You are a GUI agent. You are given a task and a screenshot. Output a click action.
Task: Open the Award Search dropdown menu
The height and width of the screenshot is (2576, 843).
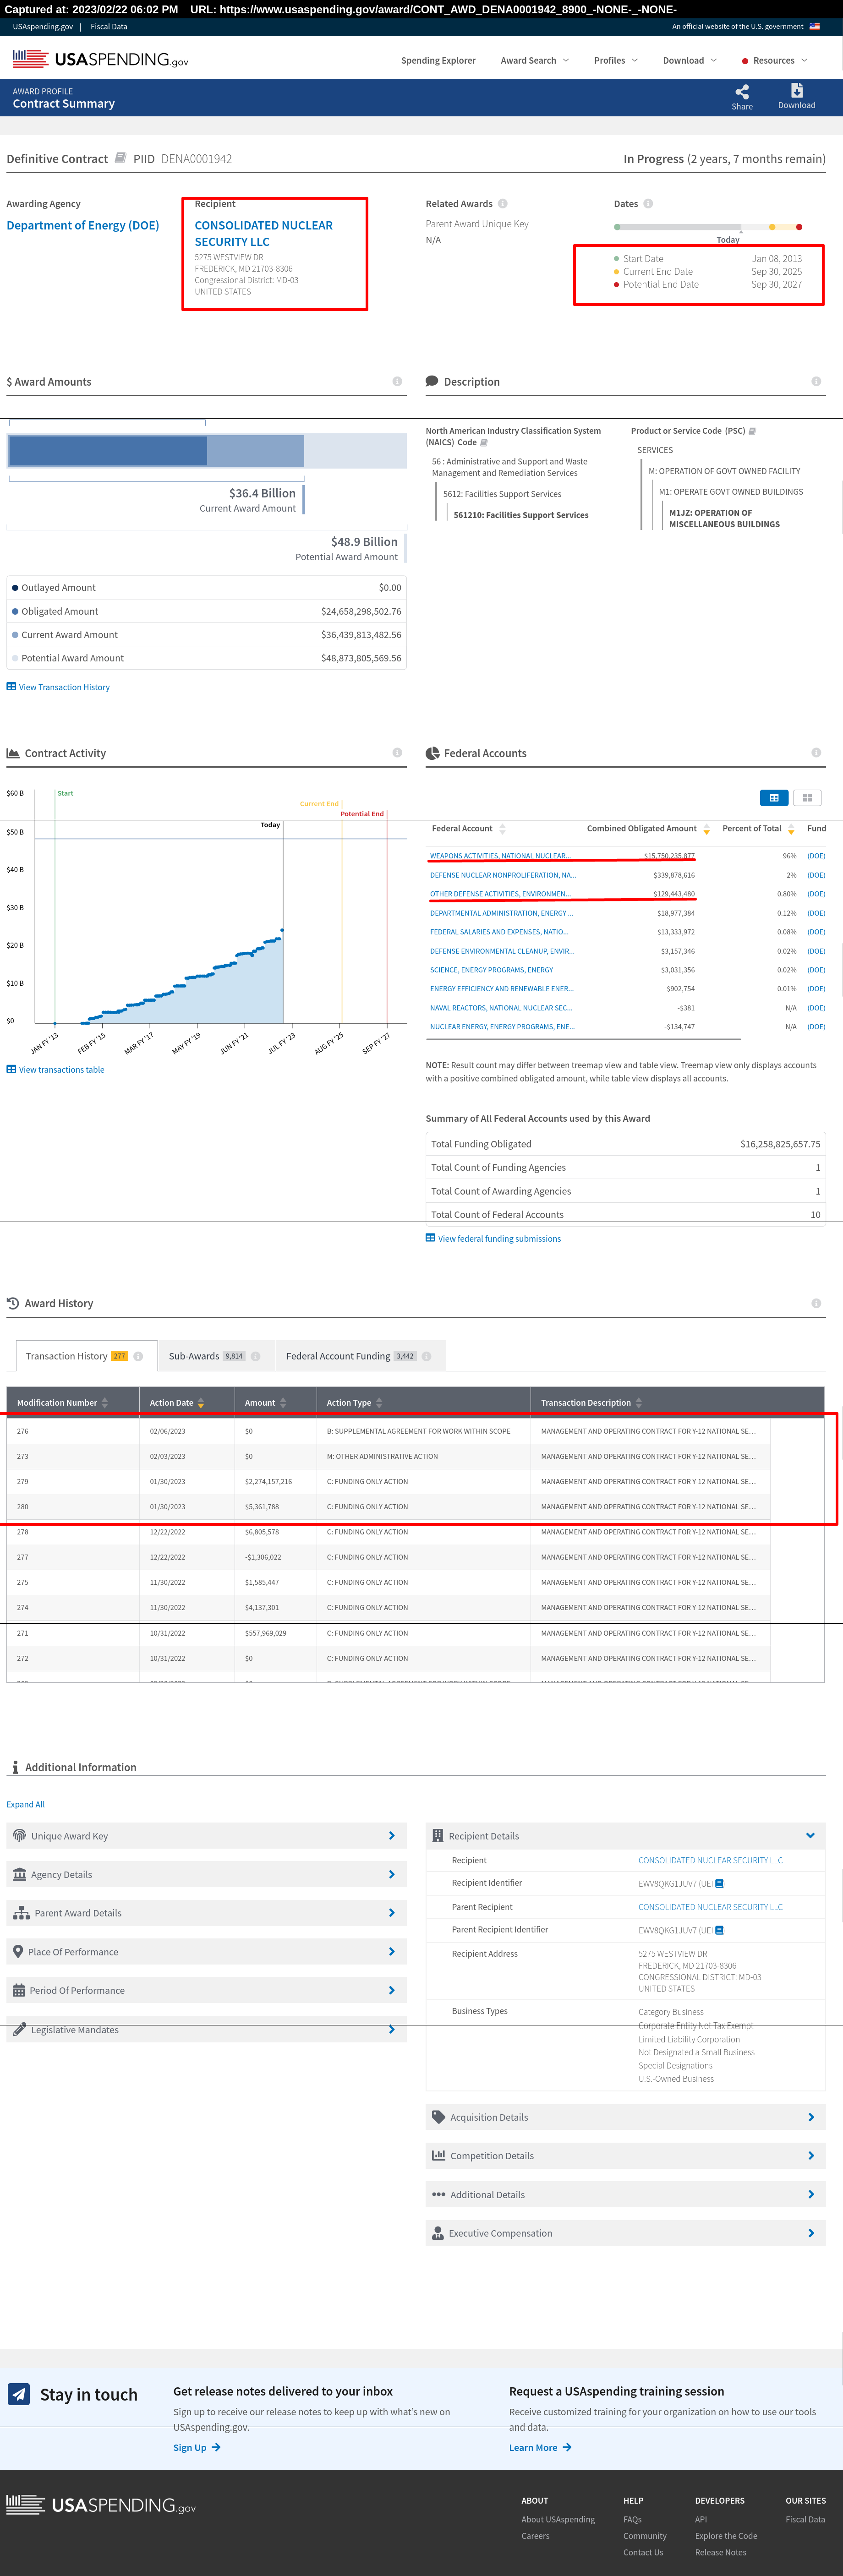534,61
